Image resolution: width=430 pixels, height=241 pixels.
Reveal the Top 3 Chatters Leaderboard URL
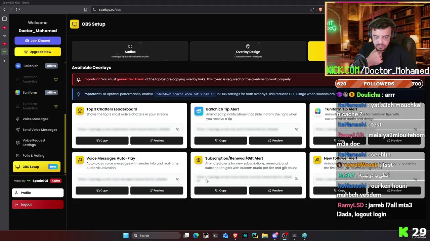[178, 129]
